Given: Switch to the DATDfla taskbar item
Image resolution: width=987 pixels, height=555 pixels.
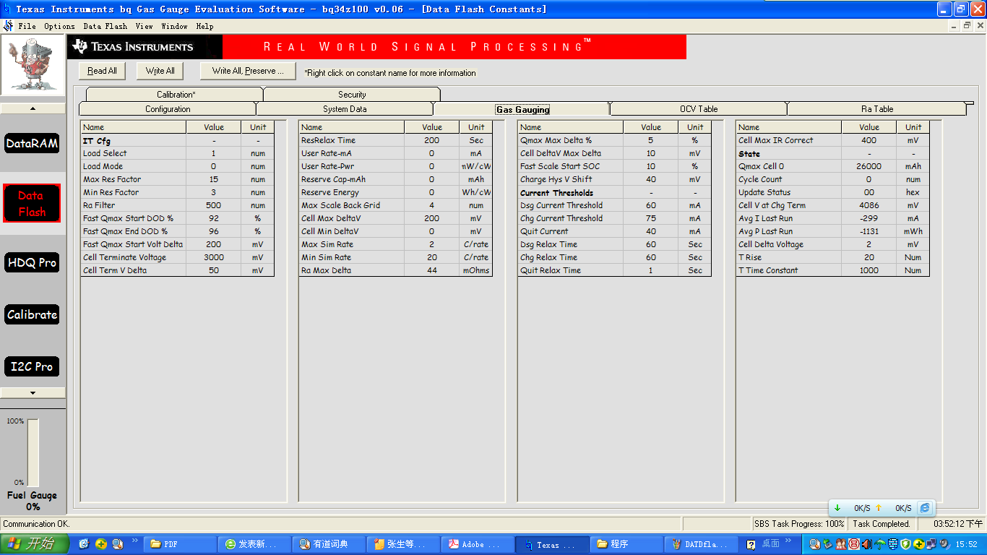Looking at the screenshot, I should point(702,544).
